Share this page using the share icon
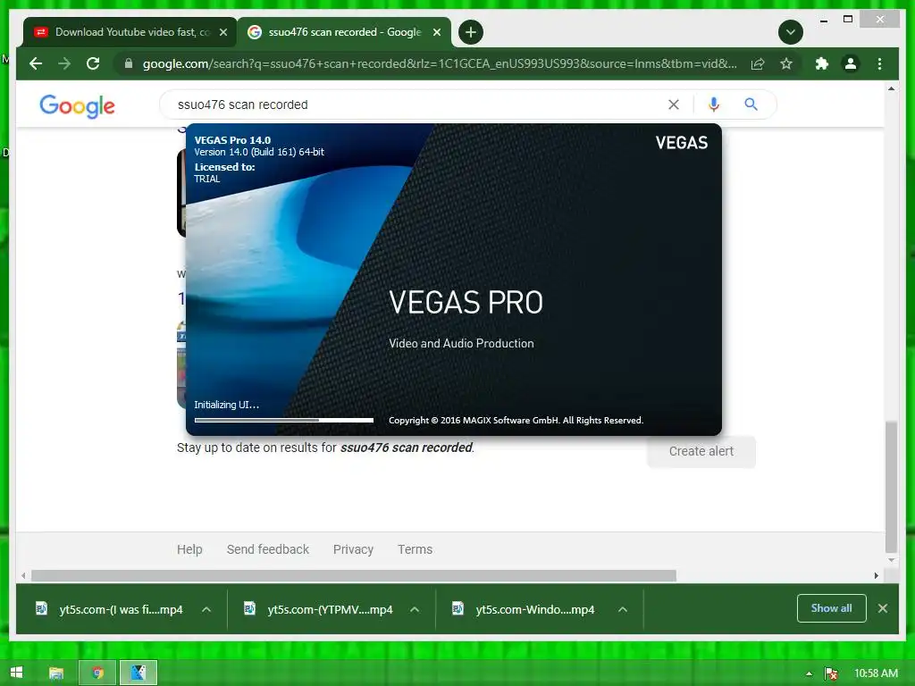Image resolution: width=915 pixels, height=686 pixels. (758, 63)
